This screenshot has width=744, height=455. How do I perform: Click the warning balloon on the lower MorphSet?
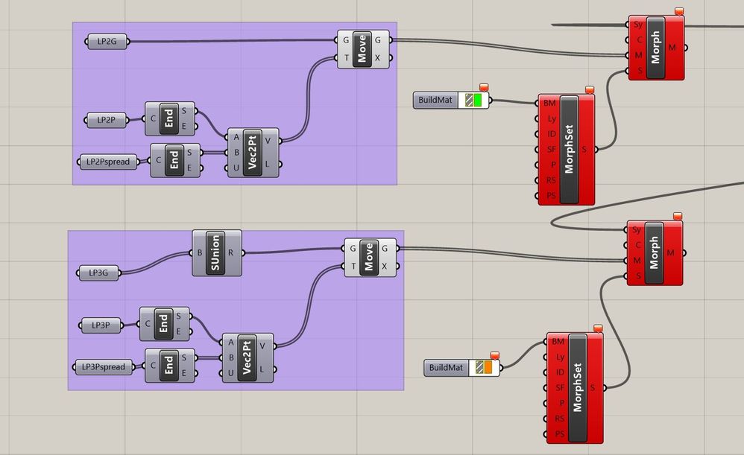pos(598,328)
